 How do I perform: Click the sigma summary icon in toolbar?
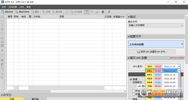point(66,12)
